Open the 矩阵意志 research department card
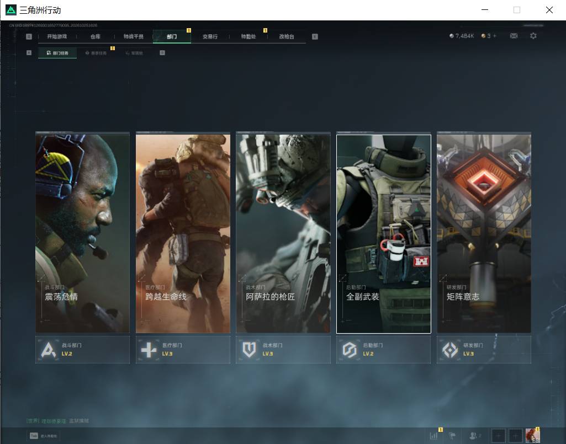 [484, 233]
